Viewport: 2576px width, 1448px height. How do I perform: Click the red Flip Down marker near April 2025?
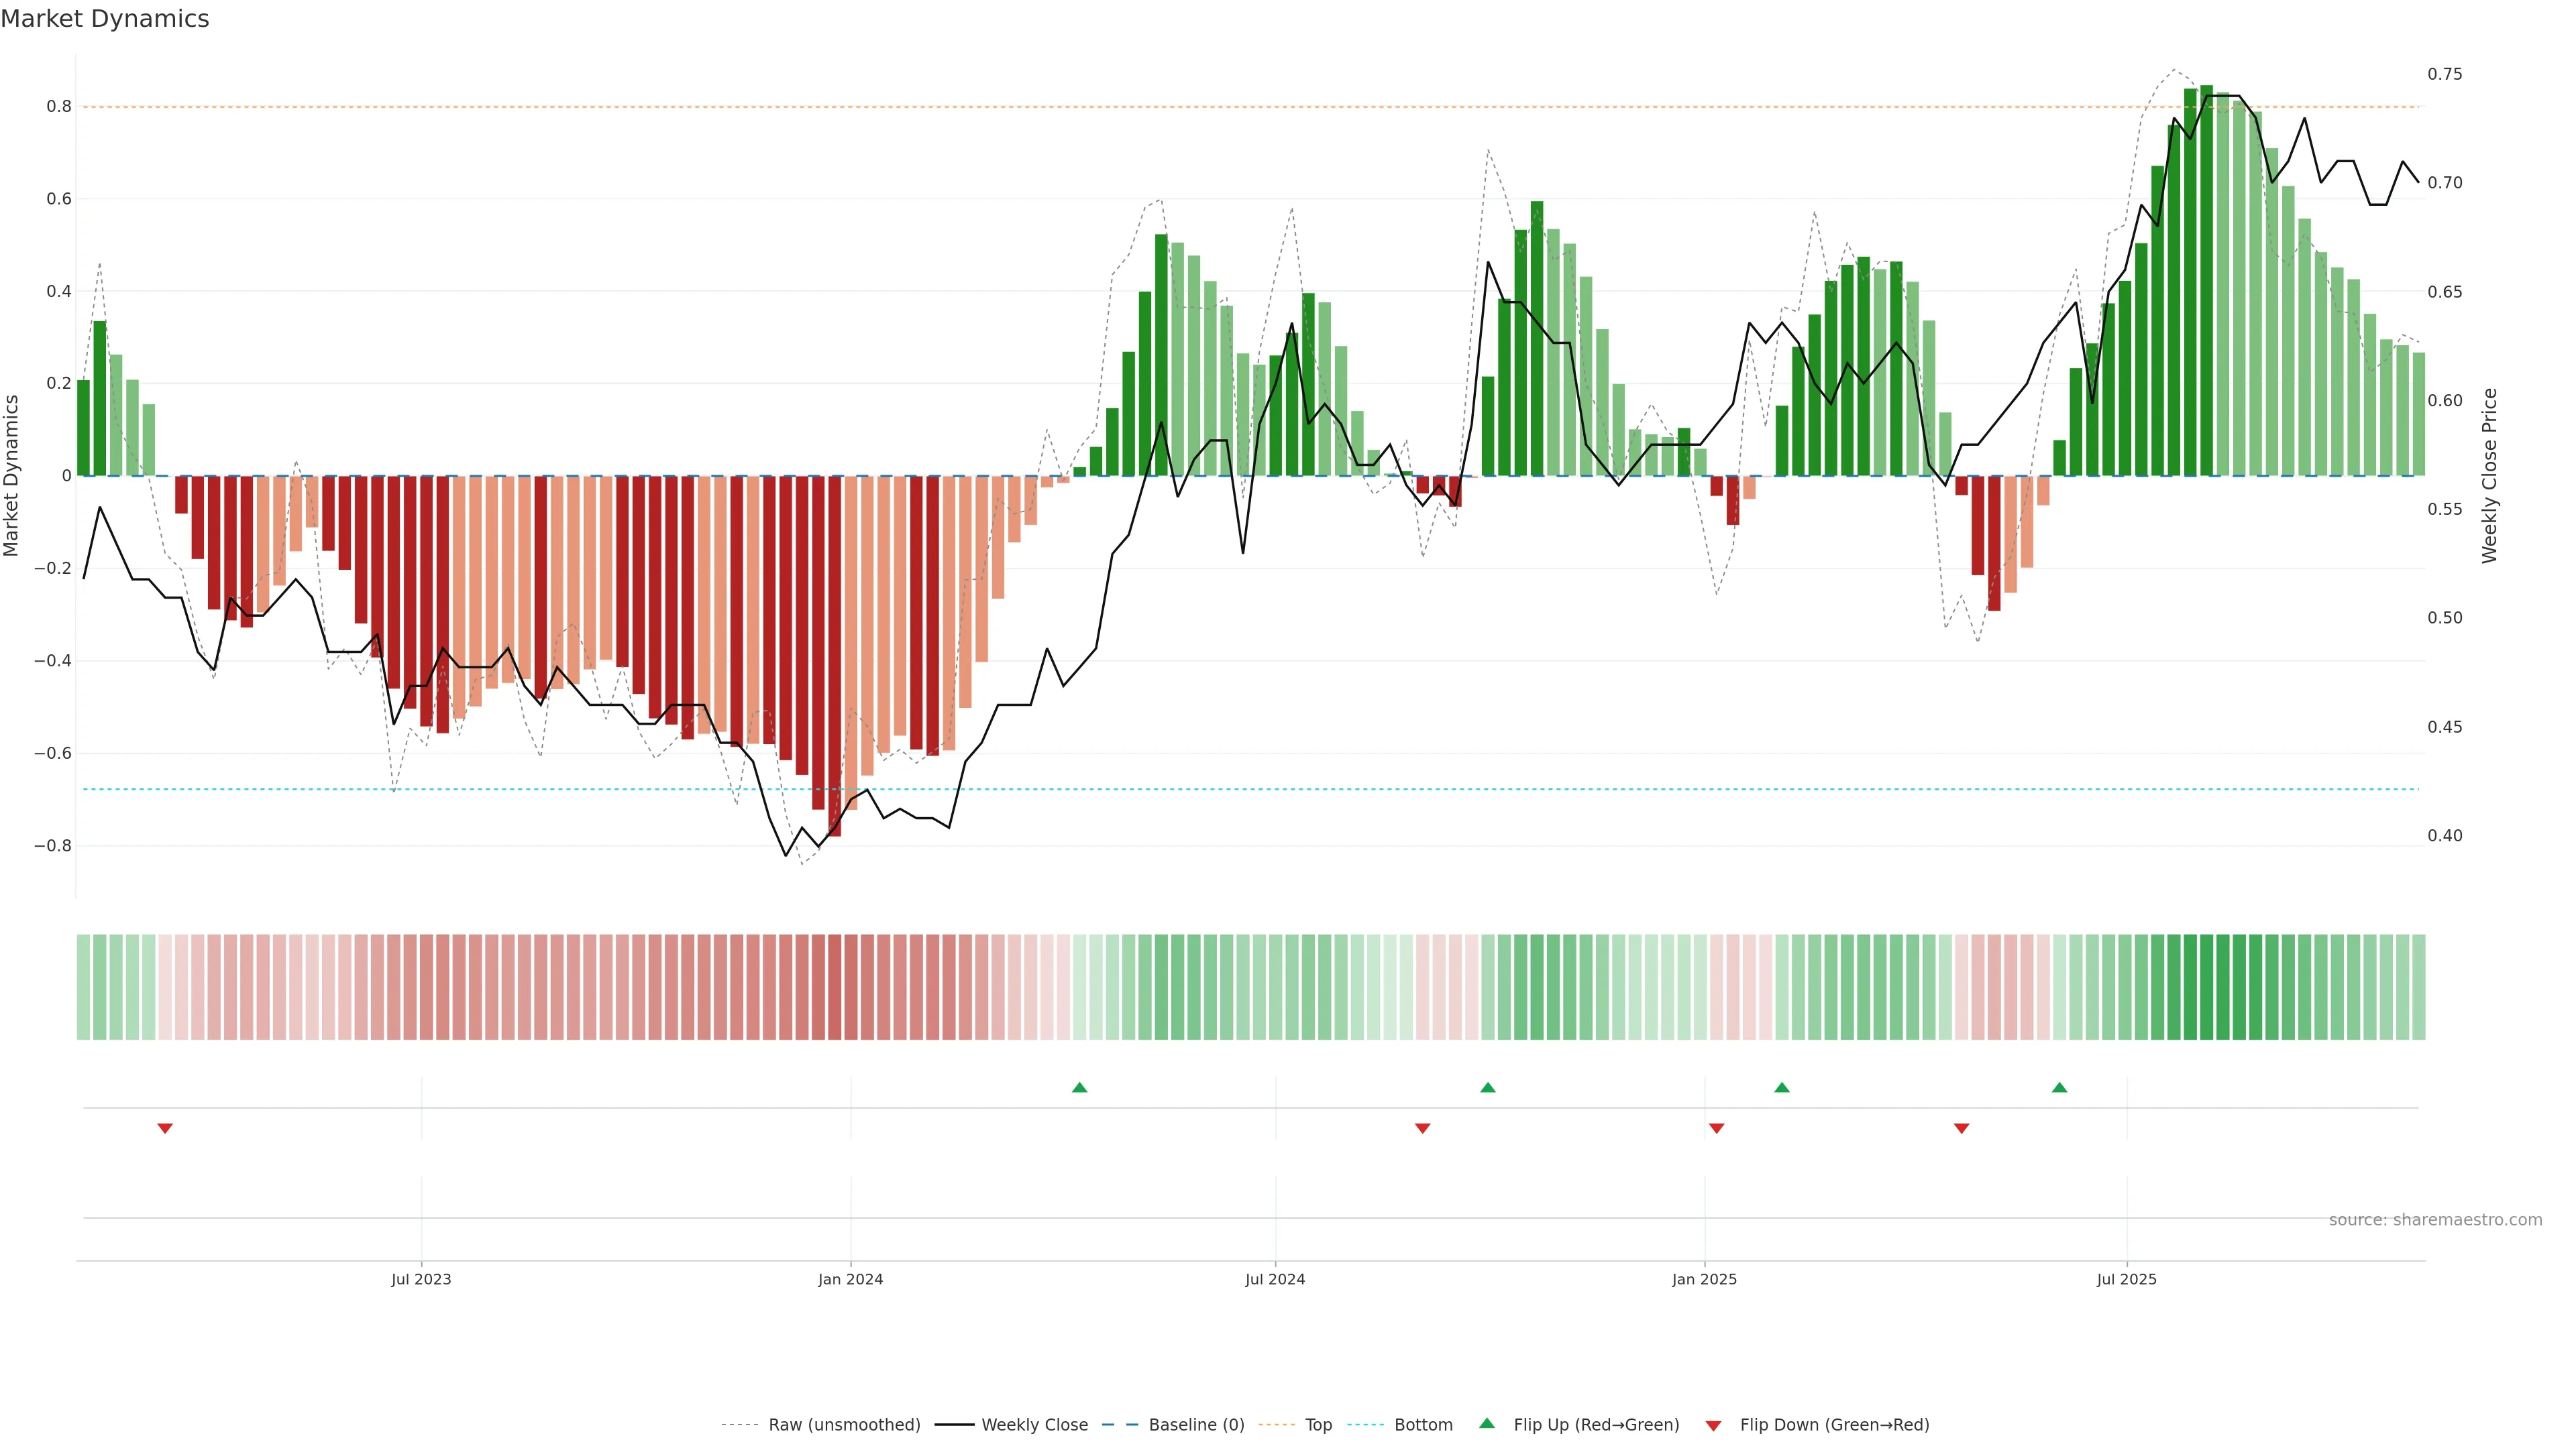coord(1962,1128)
